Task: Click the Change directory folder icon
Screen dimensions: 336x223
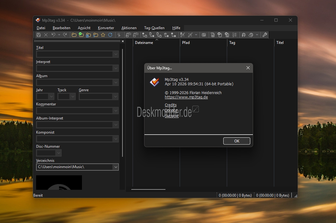Action: (74, 35)
